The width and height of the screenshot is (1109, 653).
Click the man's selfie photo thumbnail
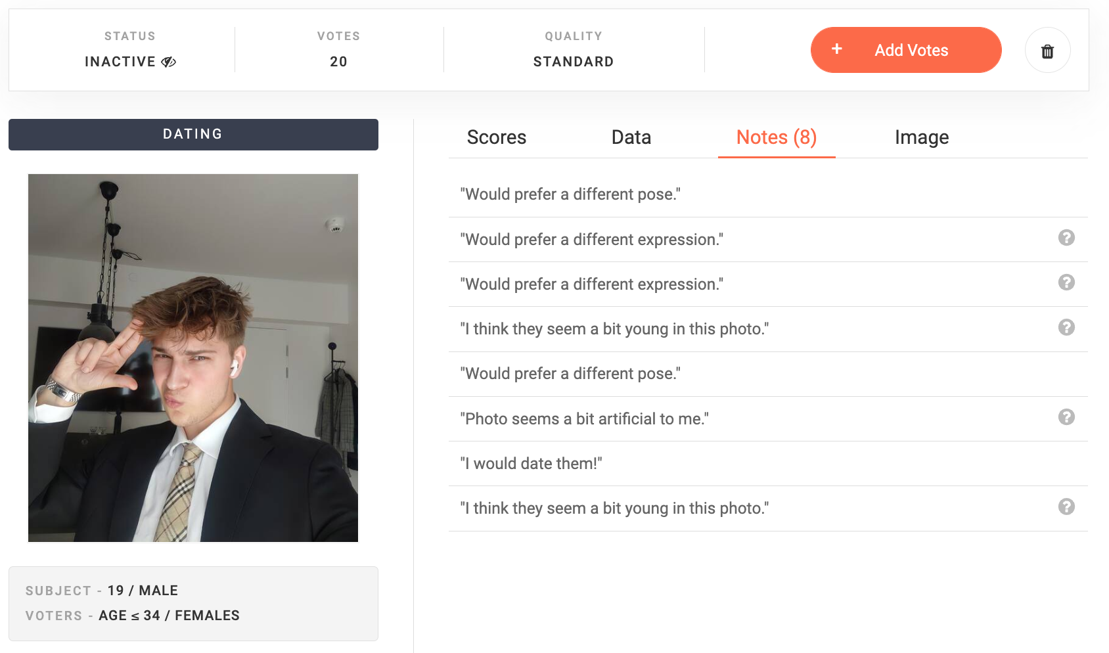click(x=193, y=358)
